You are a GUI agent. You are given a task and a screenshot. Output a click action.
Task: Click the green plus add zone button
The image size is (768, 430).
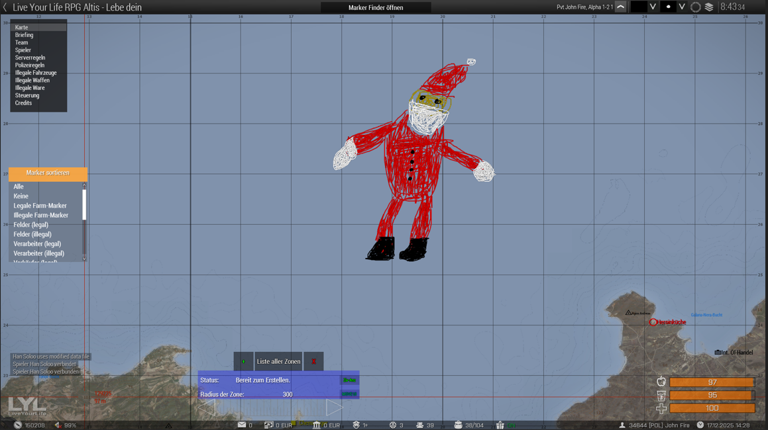pos(243,361)
